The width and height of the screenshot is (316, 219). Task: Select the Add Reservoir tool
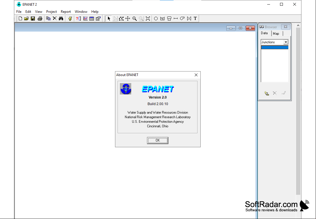click(162, 19)
